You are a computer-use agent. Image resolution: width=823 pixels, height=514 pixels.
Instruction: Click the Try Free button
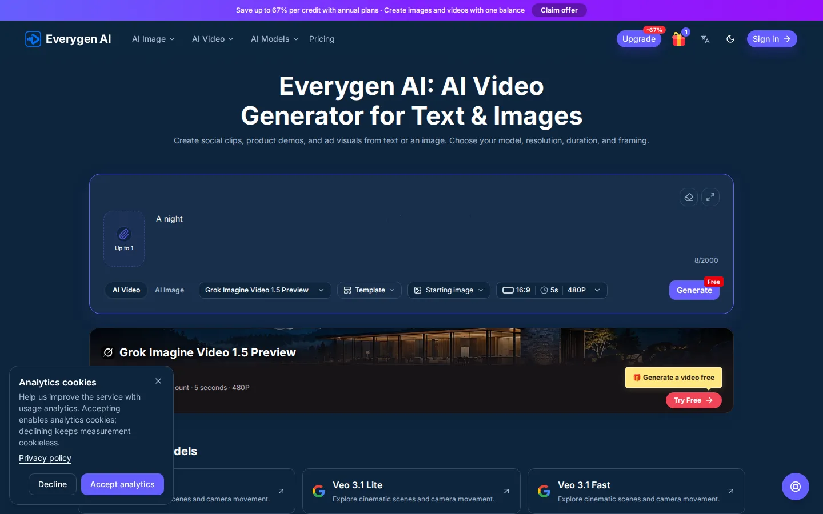pyautogui.click(x=693, y=400)
